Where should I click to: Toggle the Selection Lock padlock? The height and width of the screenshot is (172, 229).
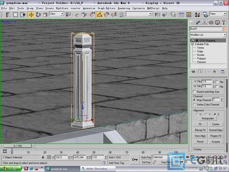(x=43, y=157)
